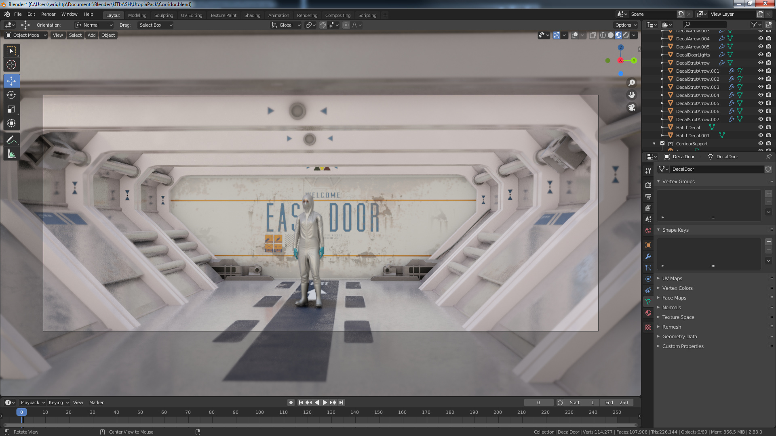
Task: Open the Drag Select Box dropdown
Action: [155, 25]
